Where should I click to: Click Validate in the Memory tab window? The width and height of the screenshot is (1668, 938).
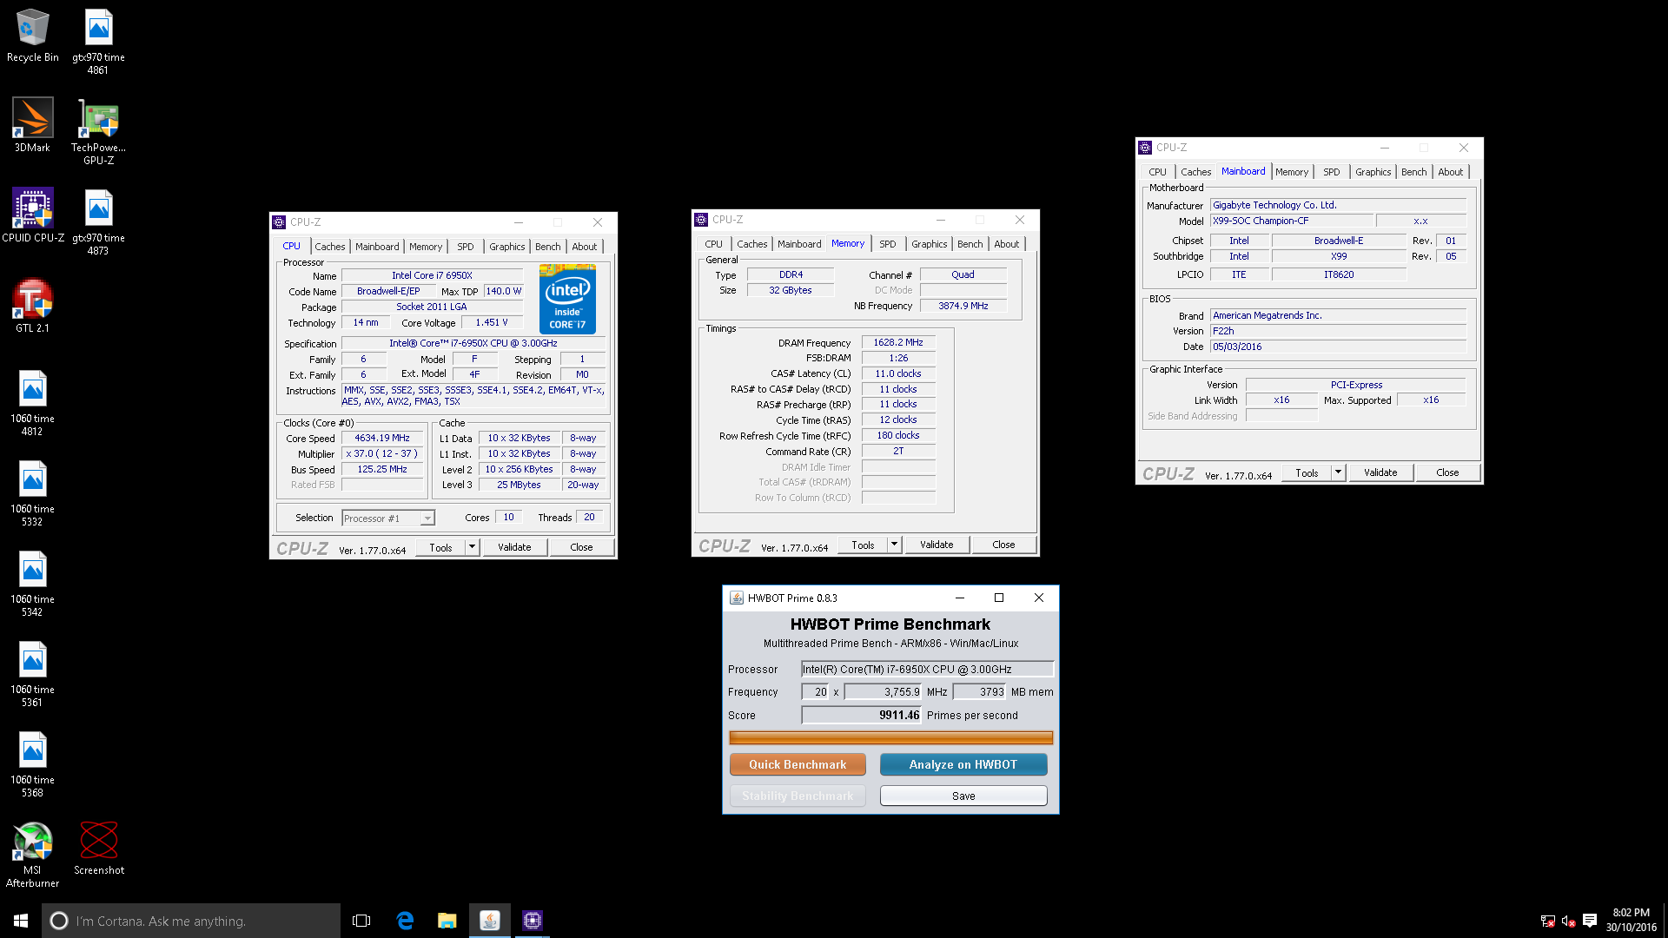coord(937,545)
